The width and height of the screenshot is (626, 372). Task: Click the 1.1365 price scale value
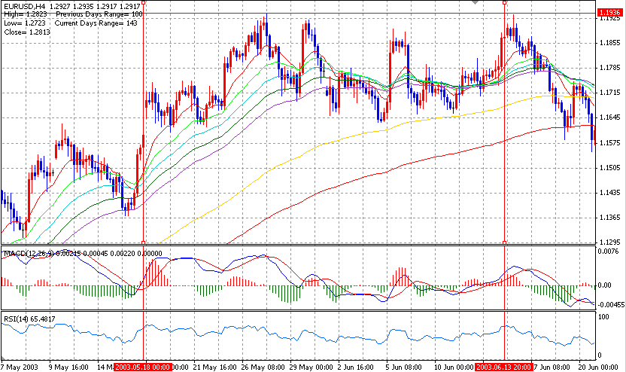click(x=610, y=218)
